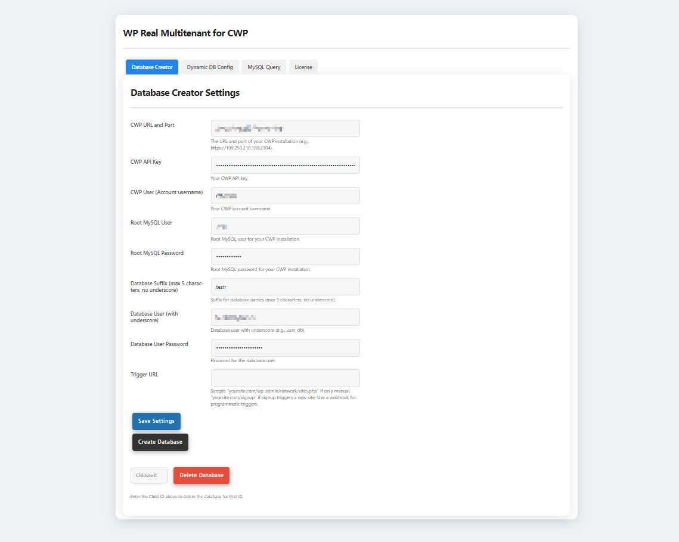Click the Childsite ID input box
Image resolution: width=679 pixels, height=542 pixels.
[149, 475]
